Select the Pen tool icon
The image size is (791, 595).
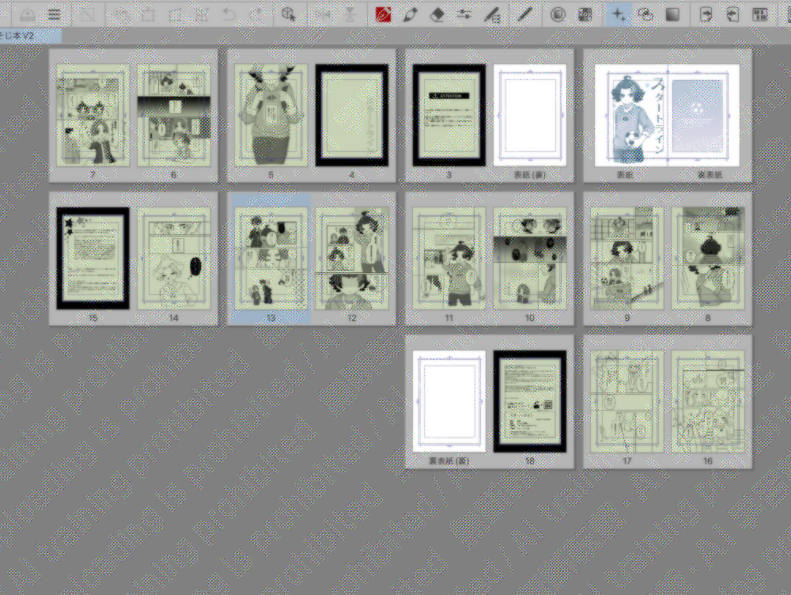[410, 14]
